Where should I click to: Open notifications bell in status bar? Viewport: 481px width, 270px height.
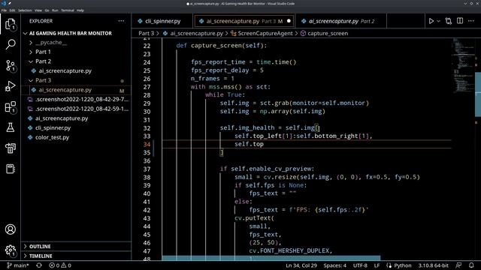click(x=471, y=265)
